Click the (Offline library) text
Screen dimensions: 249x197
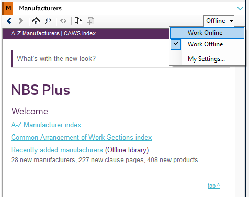(127, 150)
